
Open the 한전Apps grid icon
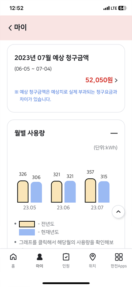pyautogui.click(x=119, y=257)
